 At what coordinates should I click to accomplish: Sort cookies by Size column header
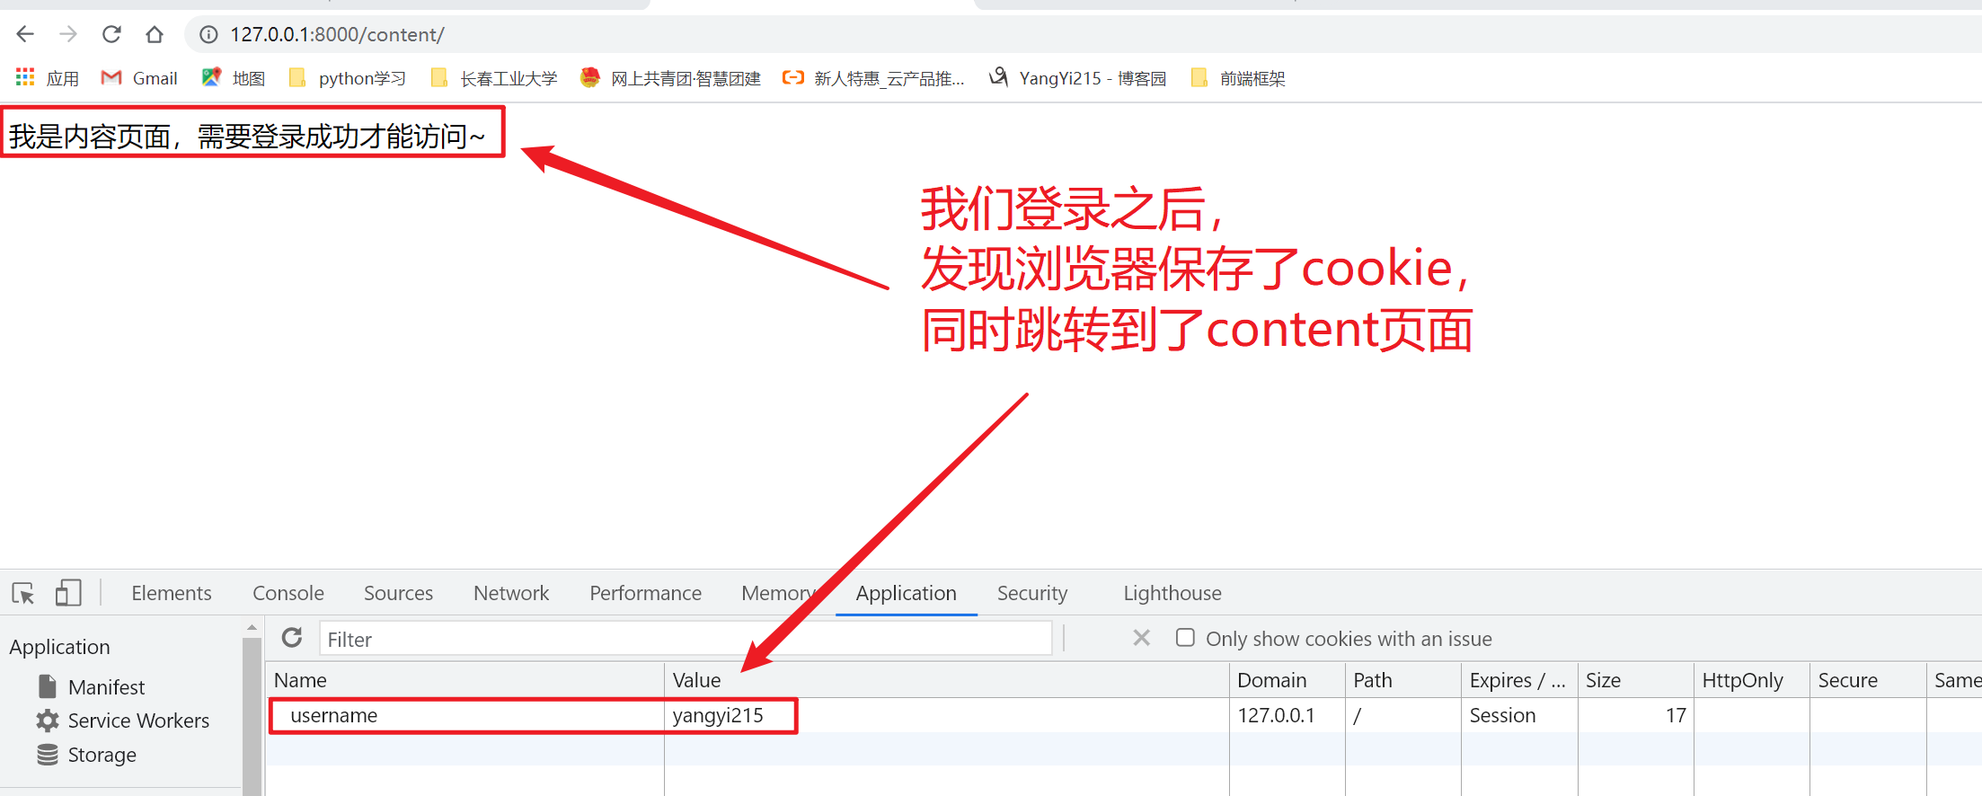pyautogui.click(x=1635, y=680)
